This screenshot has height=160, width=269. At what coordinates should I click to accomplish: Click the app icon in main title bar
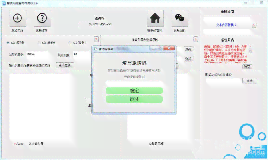tap(4, 3)
